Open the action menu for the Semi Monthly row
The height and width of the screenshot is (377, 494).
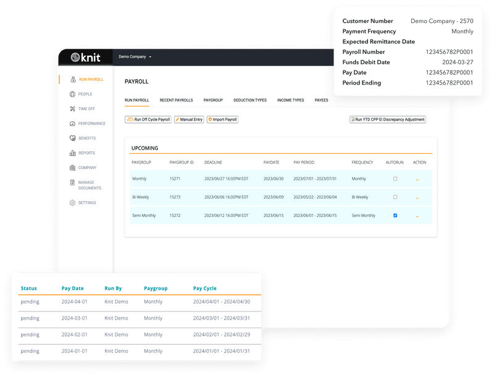tap(417, 215)
